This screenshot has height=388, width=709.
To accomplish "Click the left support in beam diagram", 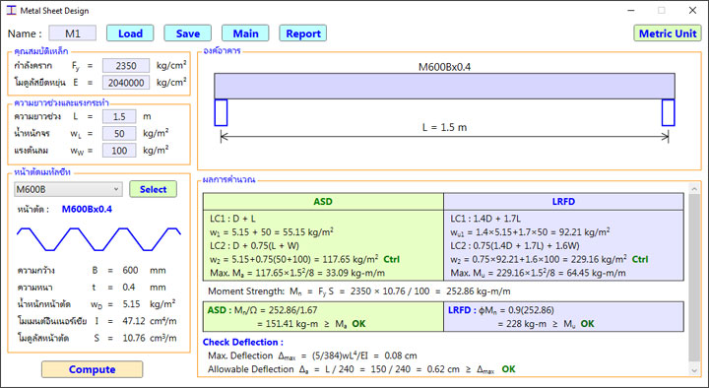I will (x=221, y=112).
